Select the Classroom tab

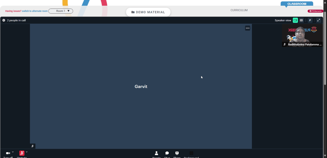point(297,4)
